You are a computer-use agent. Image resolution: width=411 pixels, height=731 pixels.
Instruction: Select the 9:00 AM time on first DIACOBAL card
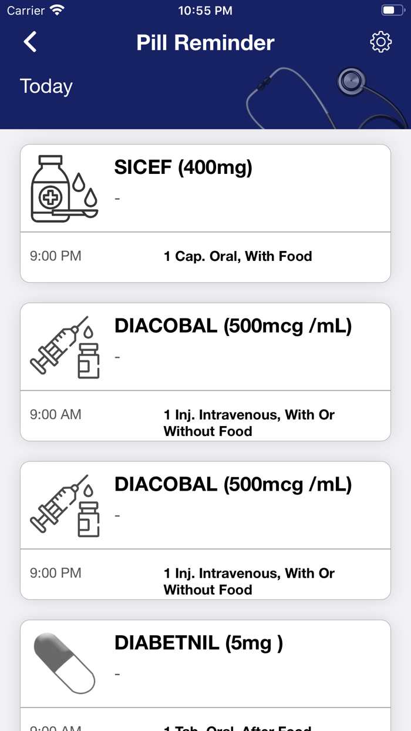pos(55,414)
